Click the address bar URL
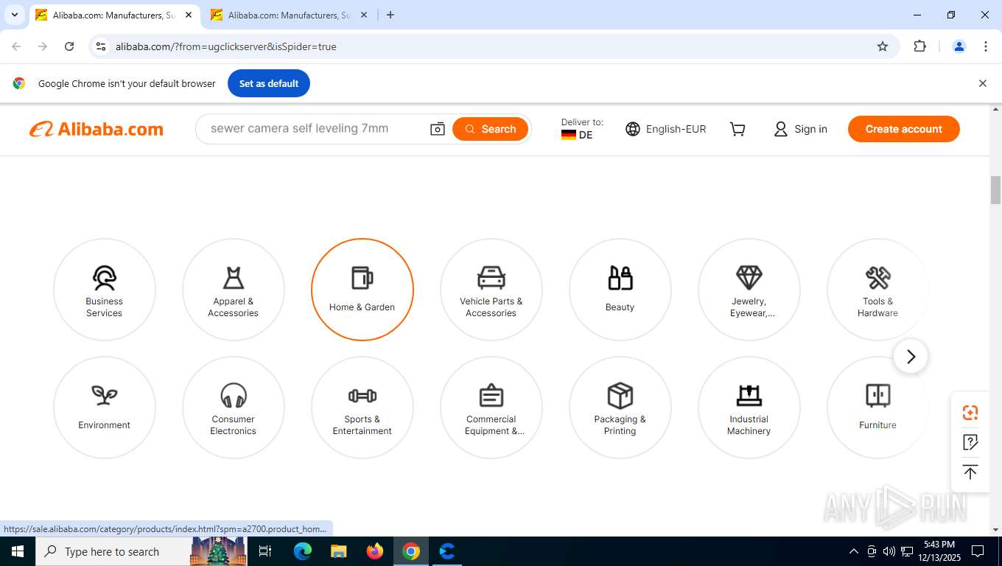This screenshot has width=1002, height=566. 226,46
